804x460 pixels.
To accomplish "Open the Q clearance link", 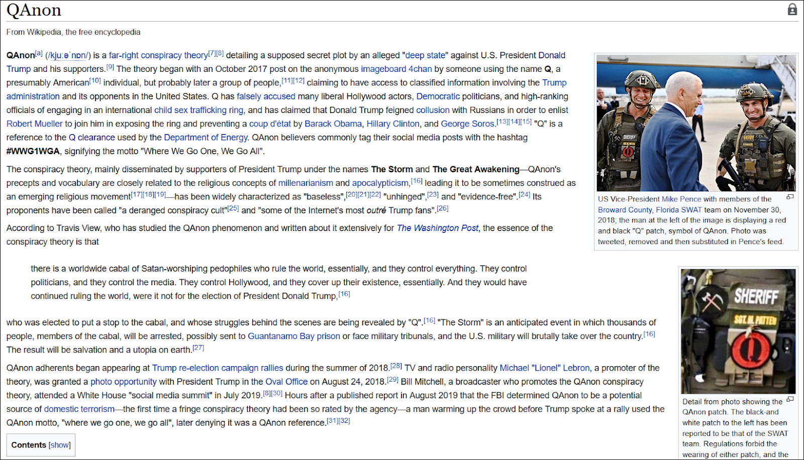I will [x=91, y=137].
